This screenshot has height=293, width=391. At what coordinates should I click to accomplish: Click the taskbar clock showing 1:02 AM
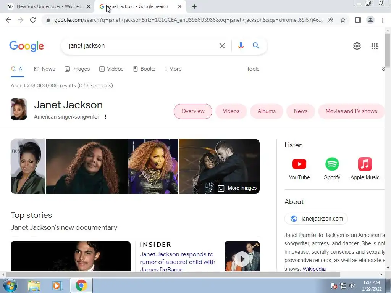[x=372, y=286]
